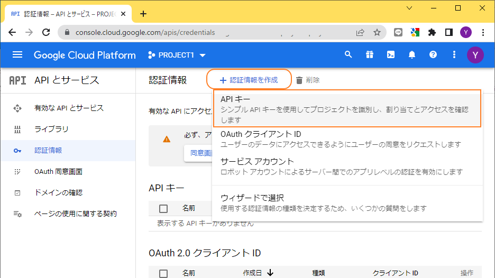Click the browser back arrow
Screen dimensions: 495x278
pyautogui.click(x=12, y=32)
